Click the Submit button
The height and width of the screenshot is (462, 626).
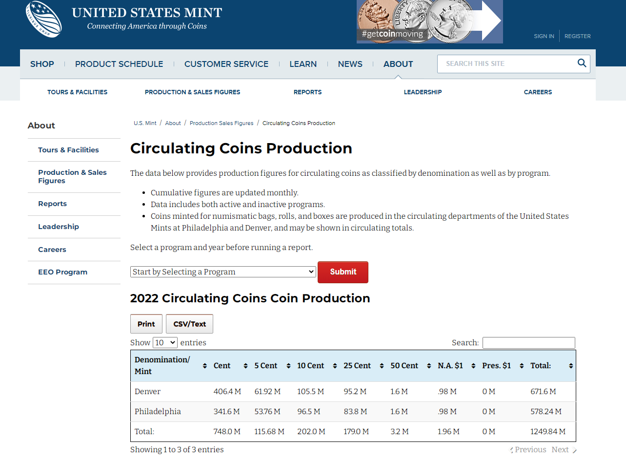click(x=343, y=272)
